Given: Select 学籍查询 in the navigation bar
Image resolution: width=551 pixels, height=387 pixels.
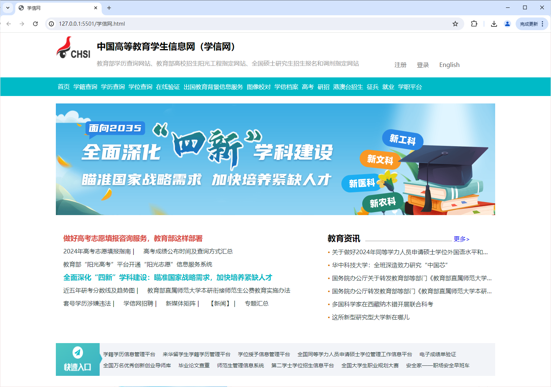Looking at the screenshot, I should coord(85,87).
